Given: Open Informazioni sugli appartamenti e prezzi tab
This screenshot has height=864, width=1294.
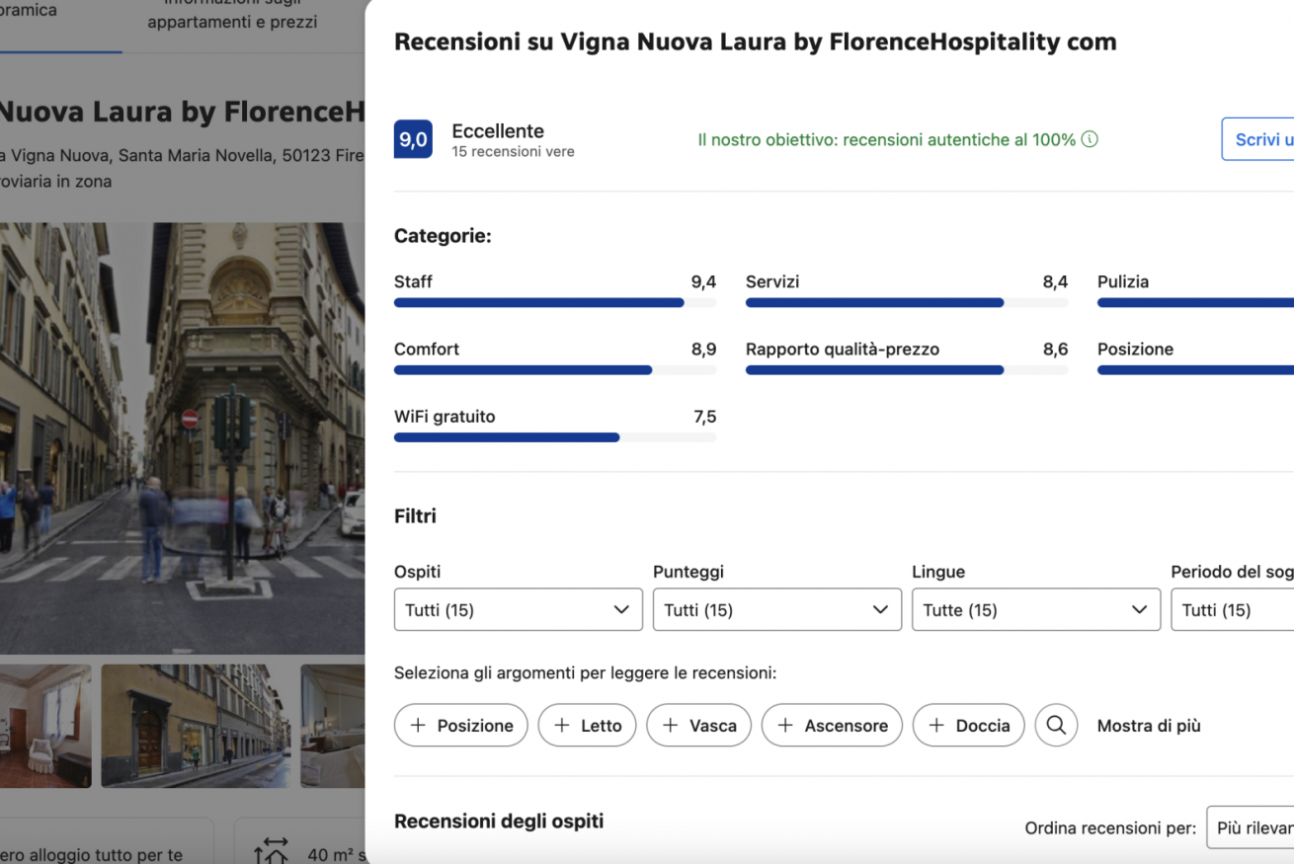Looking at the screenshot, I should coord(232,14).
